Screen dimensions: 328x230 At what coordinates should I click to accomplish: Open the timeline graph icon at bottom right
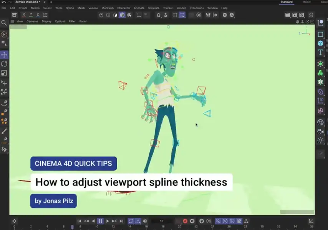(x=311, y=221)
